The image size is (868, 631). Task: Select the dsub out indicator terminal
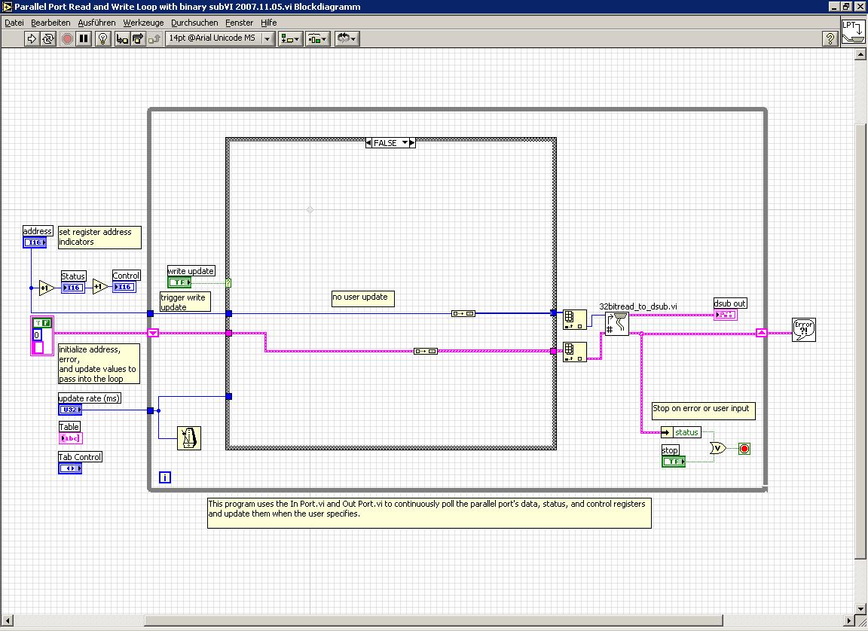pos(725,315)
